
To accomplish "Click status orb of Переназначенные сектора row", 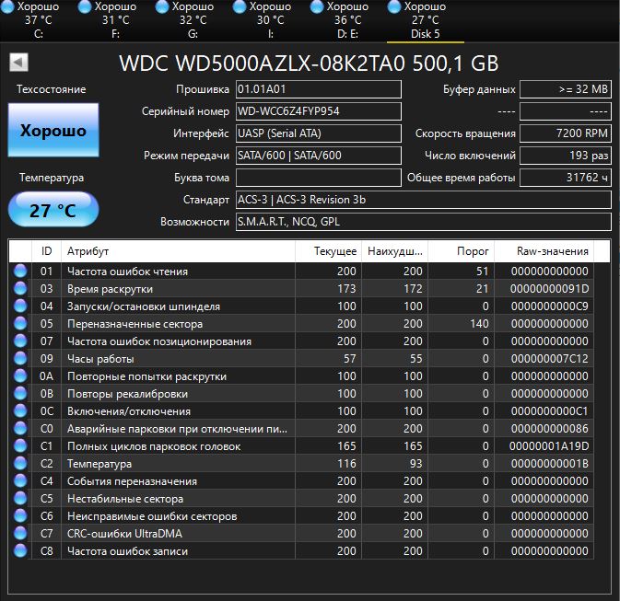I will click(x=20, y=324).
